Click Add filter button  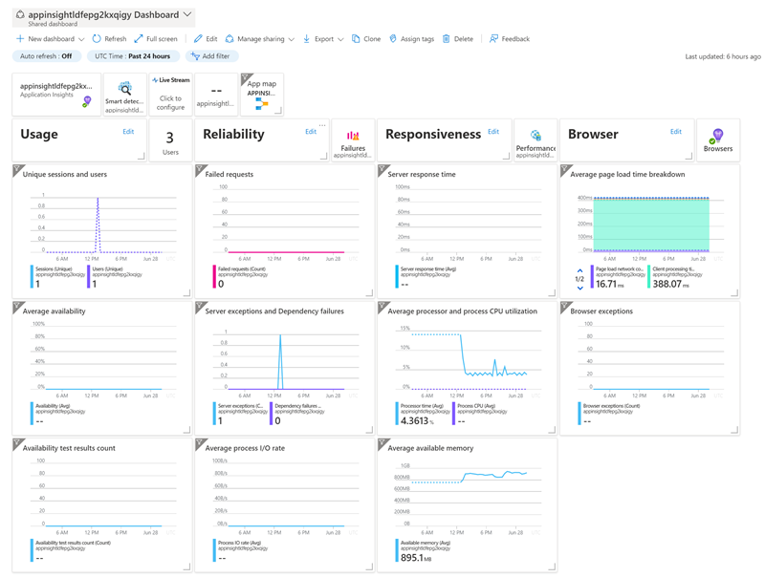(211, 56)
